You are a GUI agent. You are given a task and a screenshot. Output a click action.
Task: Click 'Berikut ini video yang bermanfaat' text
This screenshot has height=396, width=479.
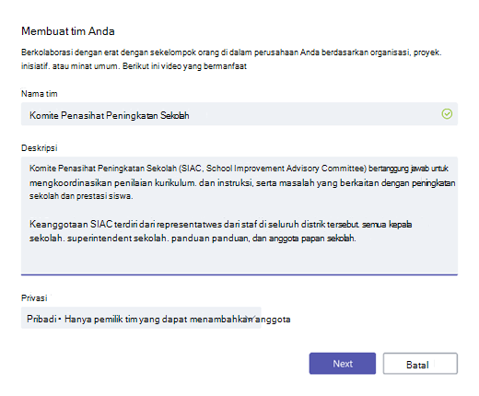[184, 66]
